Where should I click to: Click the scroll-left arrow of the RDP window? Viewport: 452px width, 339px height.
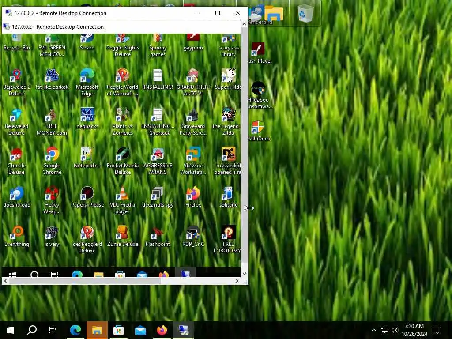click(5, 281)
